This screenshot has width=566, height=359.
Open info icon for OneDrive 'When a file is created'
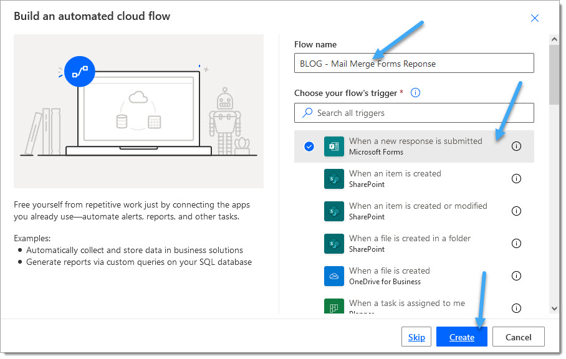(x=516, y=276)
